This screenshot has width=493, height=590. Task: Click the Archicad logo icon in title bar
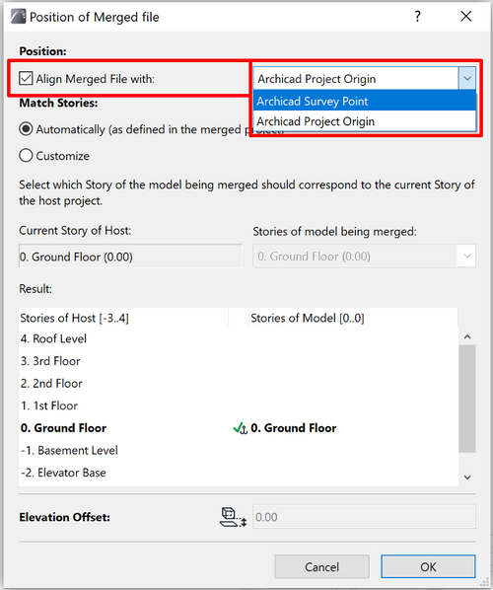(x=18, y=17)
